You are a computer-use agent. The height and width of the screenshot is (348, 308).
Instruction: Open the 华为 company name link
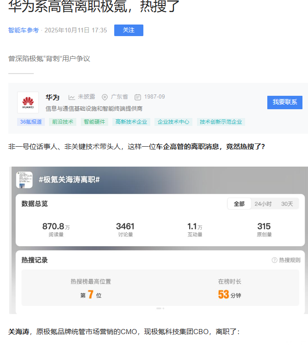point(53,97)
